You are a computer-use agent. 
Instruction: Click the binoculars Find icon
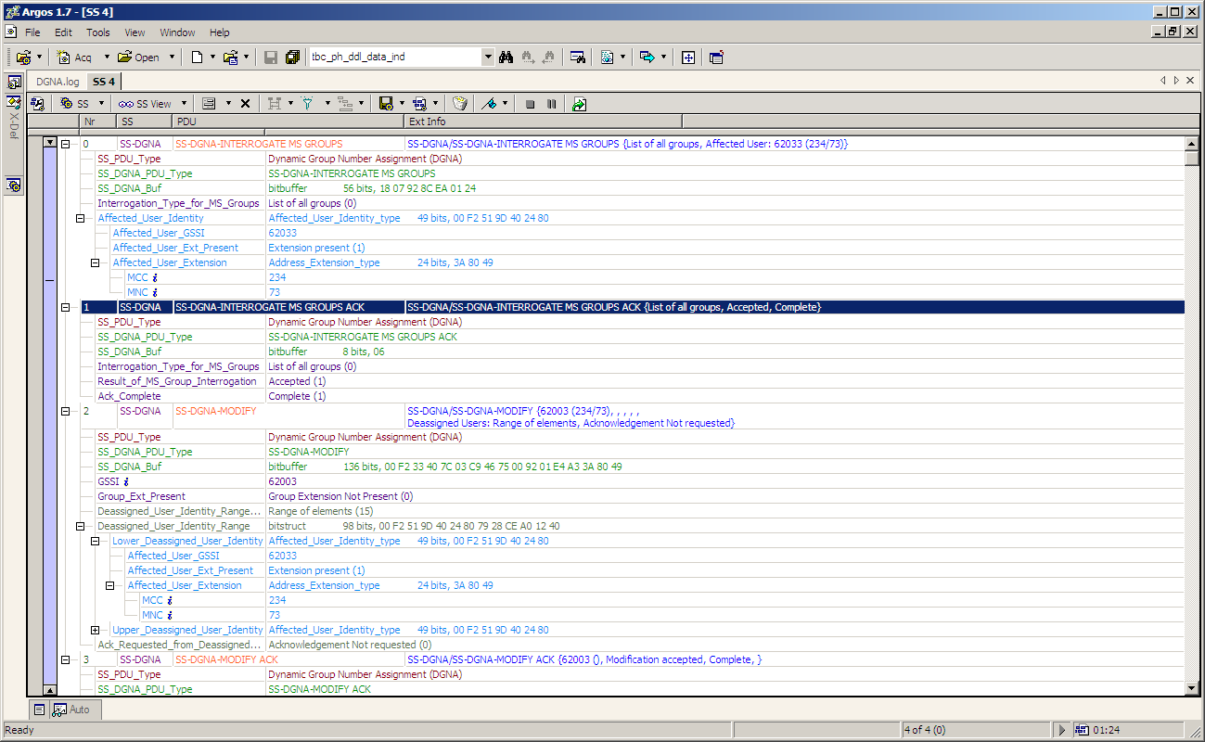(x=506, y=57)
